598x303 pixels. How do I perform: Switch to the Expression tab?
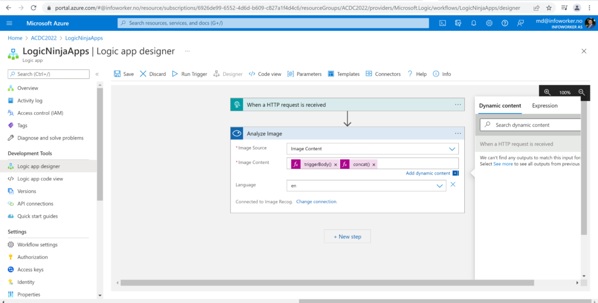click(x=545, y=106)
